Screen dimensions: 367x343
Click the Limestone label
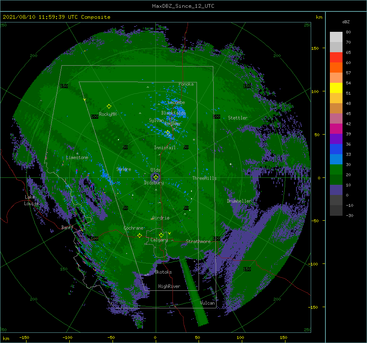pyautogui.click(x=77, y=157)
